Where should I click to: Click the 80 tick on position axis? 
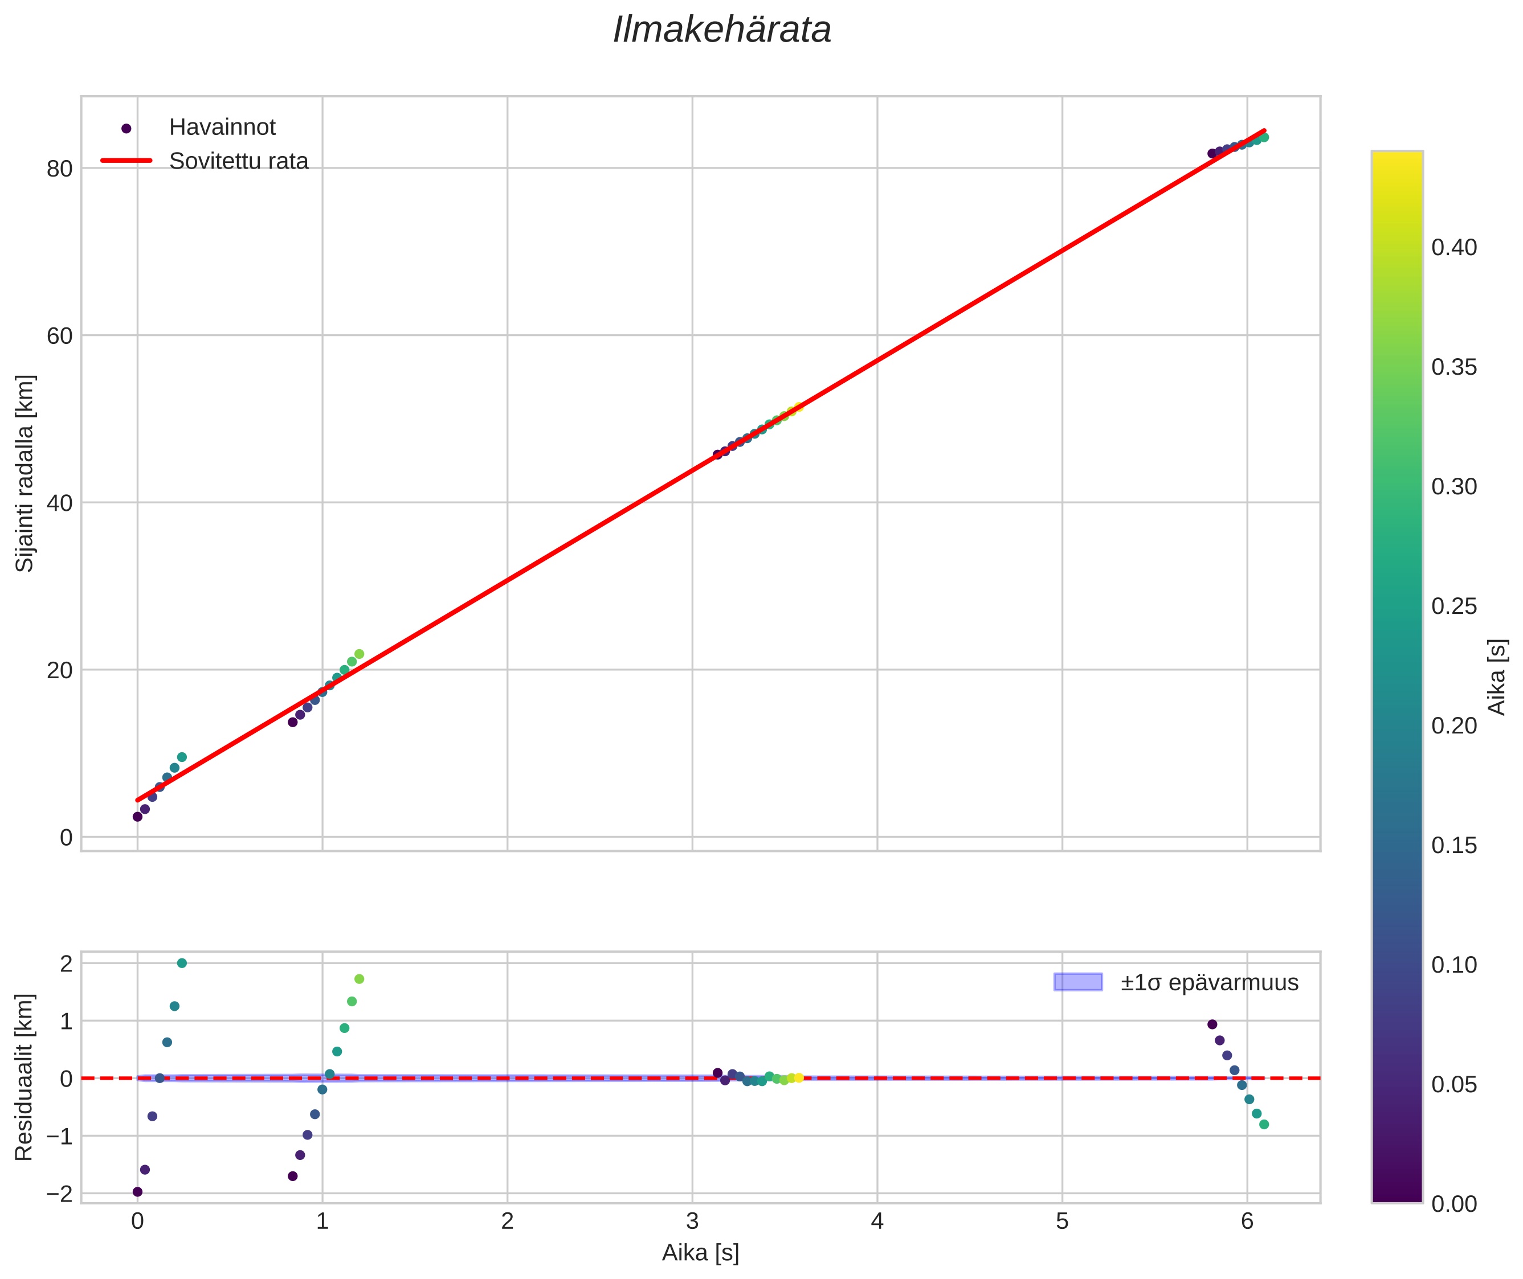[x=59, y=169]
